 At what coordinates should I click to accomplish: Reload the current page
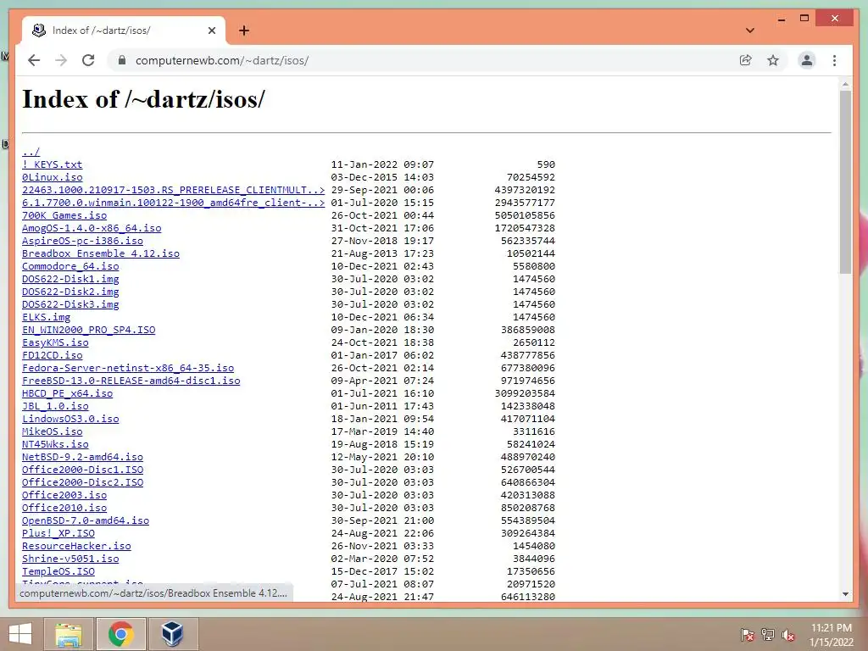click(x=88, y=60)
